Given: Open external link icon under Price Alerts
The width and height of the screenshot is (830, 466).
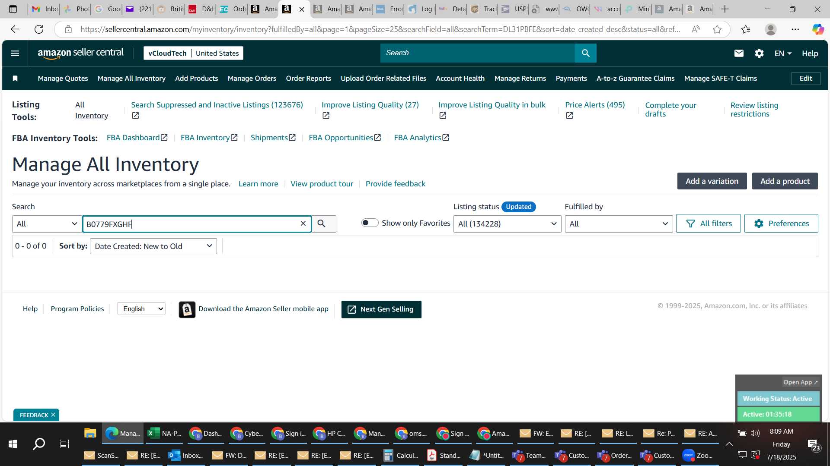Looking at the screenshot, I should pyautogui.click(x=569, y=116).
